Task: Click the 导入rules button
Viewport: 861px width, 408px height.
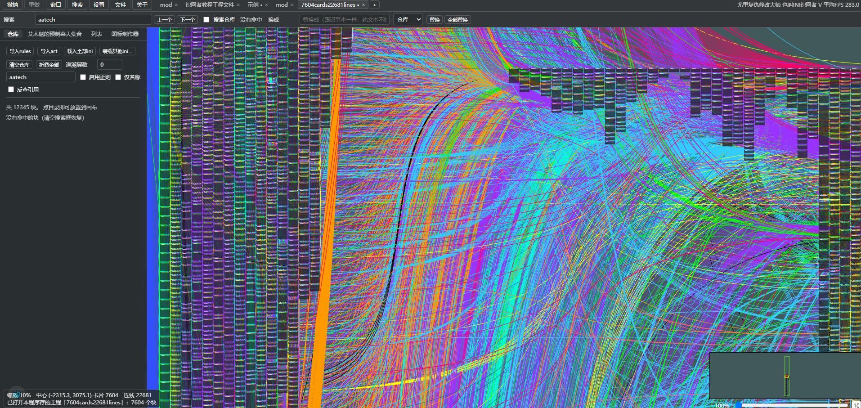Action: 20,51
